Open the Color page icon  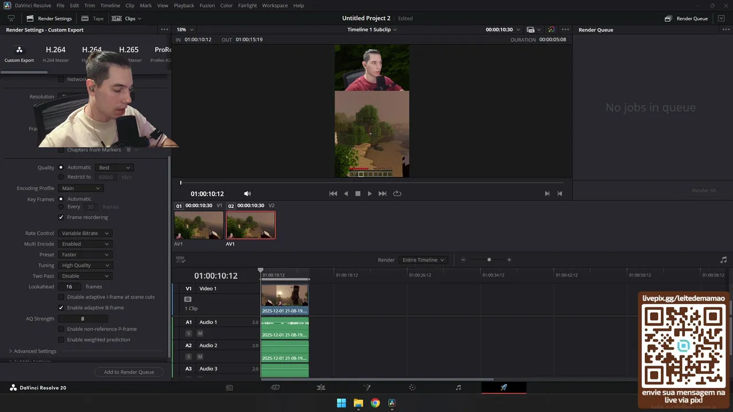point(412,387)
